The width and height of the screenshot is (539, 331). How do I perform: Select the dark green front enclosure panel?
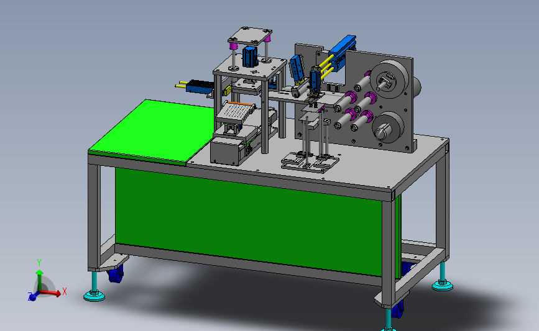point(248,222)
